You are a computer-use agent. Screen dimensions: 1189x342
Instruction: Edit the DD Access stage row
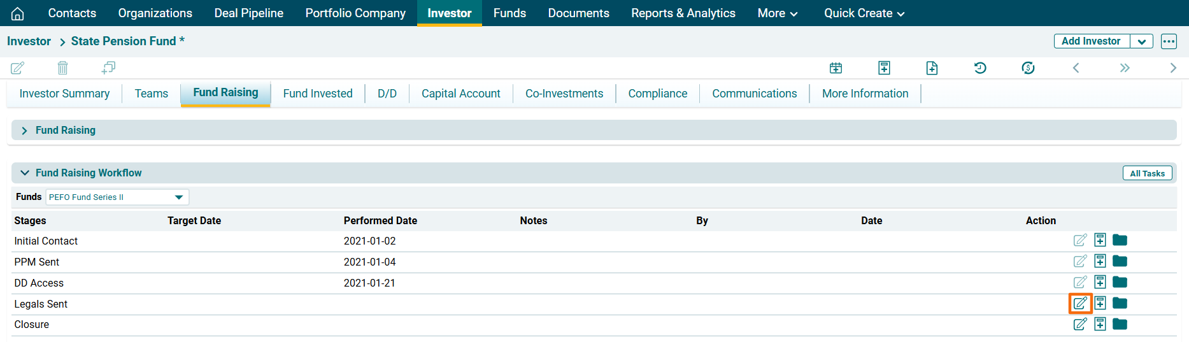[1080, 282]
